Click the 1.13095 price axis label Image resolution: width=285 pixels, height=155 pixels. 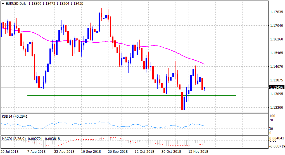pos(277,94)
